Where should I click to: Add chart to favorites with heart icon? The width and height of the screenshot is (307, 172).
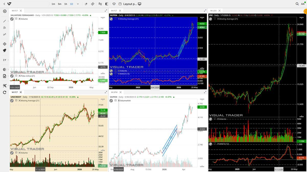tap(114, 4)
